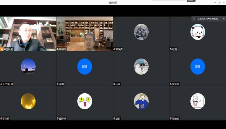Click the mic status icon beside 赵清
This screenshot has width=226, height=129.
pyautogui.click(x=171, y=49)
